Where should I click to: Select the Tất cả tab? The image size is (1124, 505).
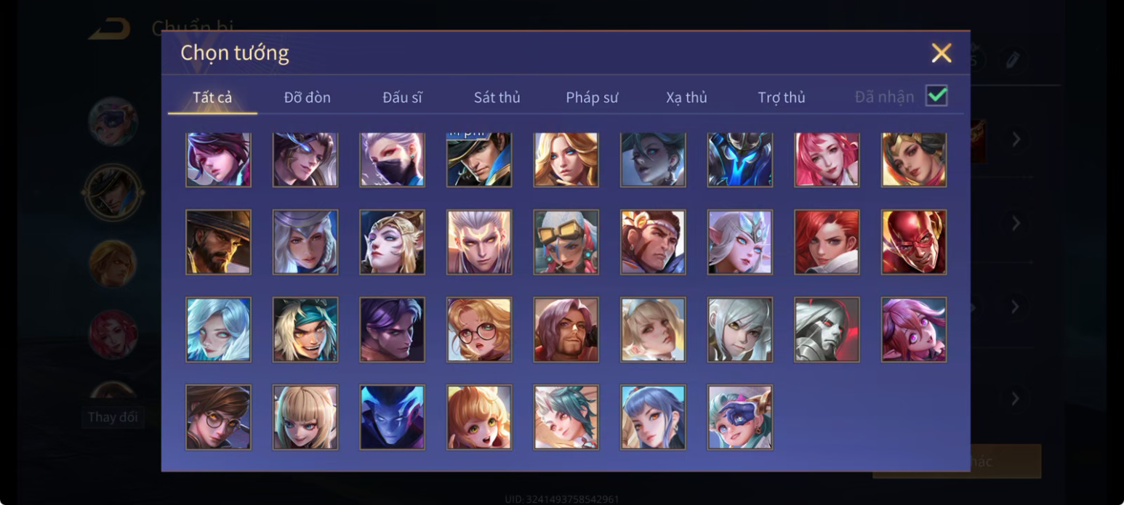[x=212, y=97]
